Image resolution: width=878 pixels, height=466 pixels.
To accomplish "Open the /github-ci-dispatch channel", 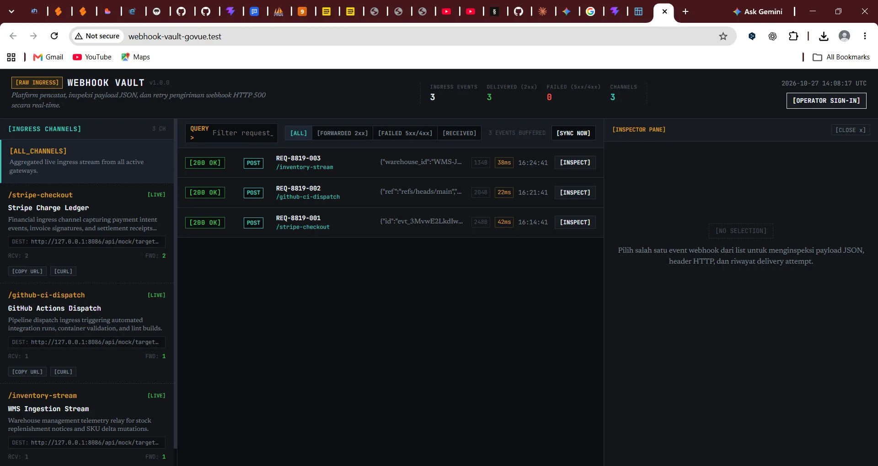I will pos(46,295).
